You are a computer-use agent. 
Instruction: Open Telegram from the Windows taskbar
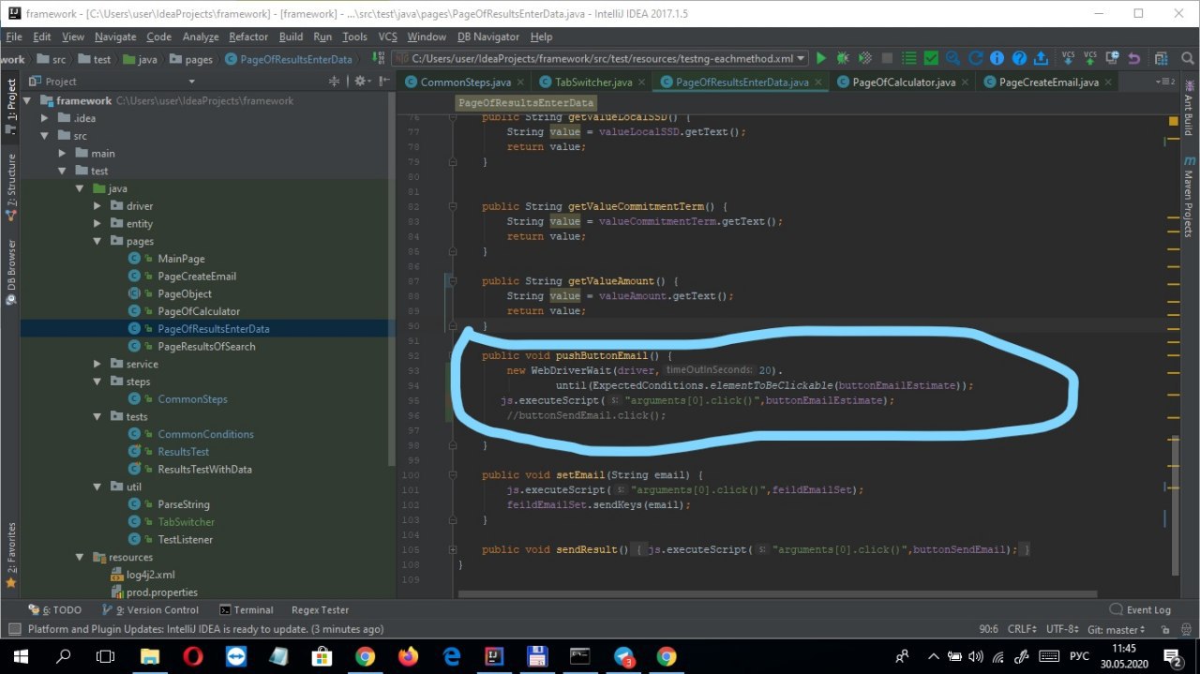tap(624, 656)
